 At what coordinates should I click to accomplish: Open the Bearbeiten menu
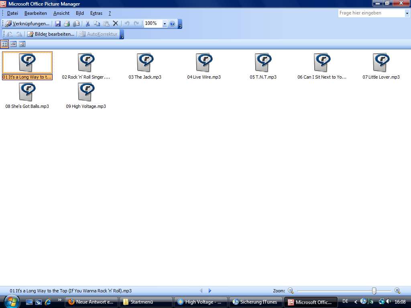pyautogui.click(x=36, y=13)
